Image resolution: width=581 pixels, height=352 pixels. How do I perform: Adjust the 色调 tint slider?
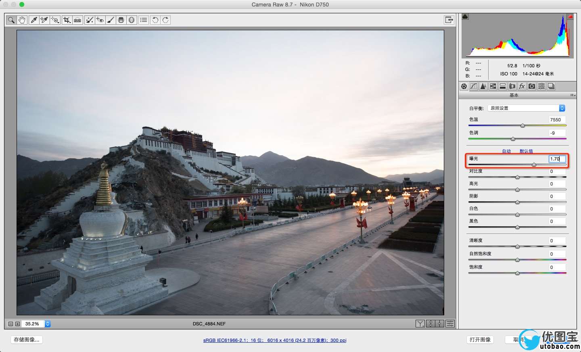[x=513, y=139]
